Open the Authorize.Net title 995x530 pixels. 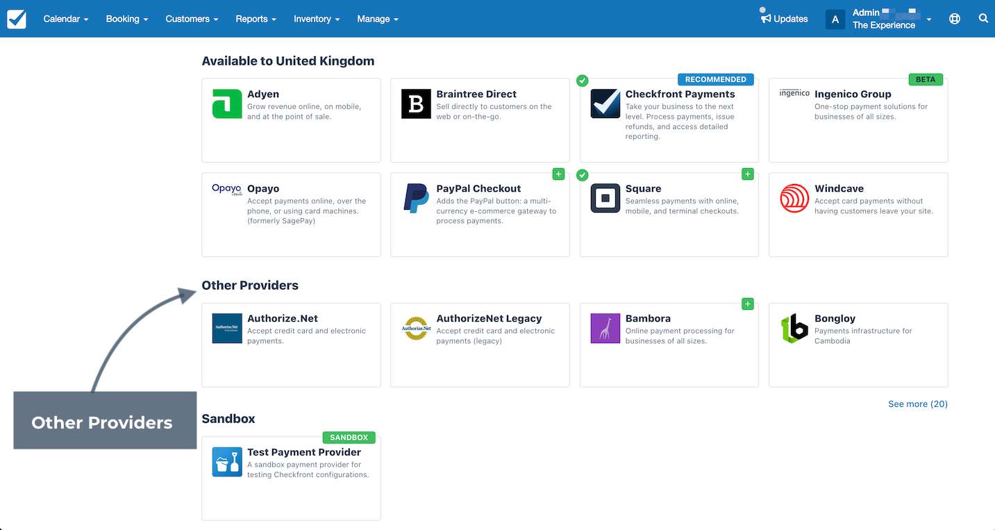pyautogui.click(x=283, y=318)
